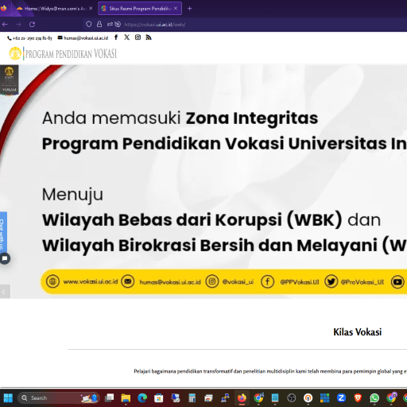Click the humas@vokasi.ui.ac.id email link
Viewport: 407px width, 407px height.
tap(83, 38)
